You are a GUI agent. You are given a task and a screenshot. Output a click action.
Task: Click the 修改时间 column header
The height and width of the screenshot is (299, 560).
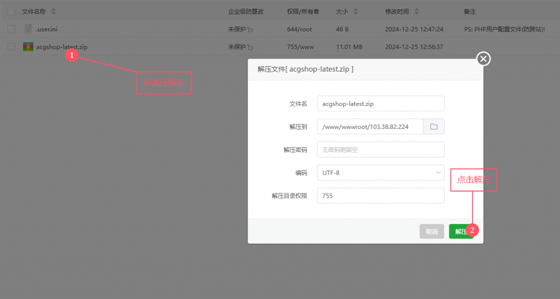[397, 11]
